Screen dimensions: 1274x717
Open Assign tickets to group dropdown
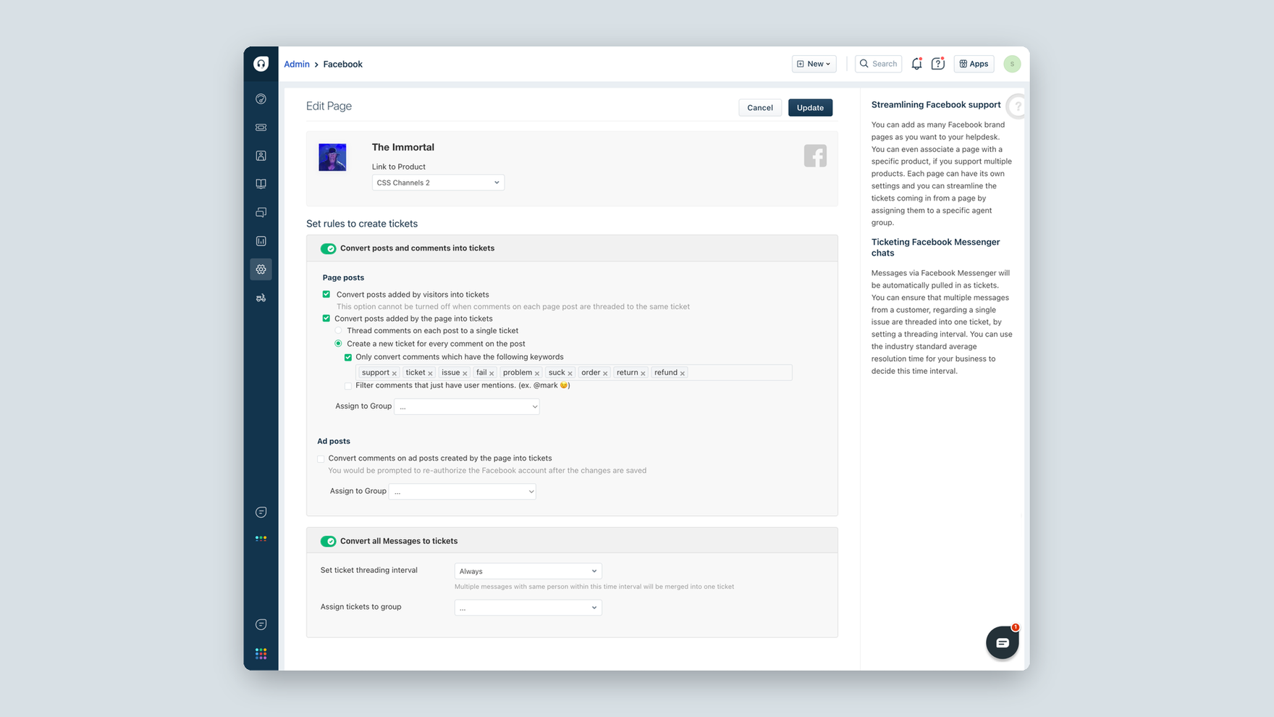(x=528, y=608)
